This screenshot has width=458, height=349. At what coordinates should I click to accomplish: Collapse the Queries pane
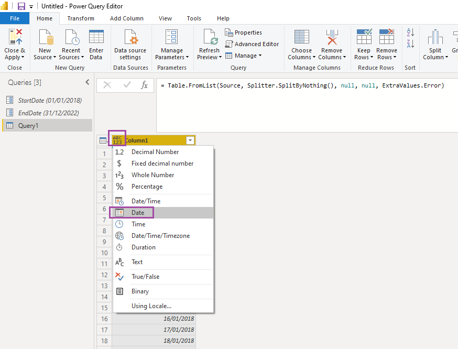pyautogui.click(x=88, y=82)
